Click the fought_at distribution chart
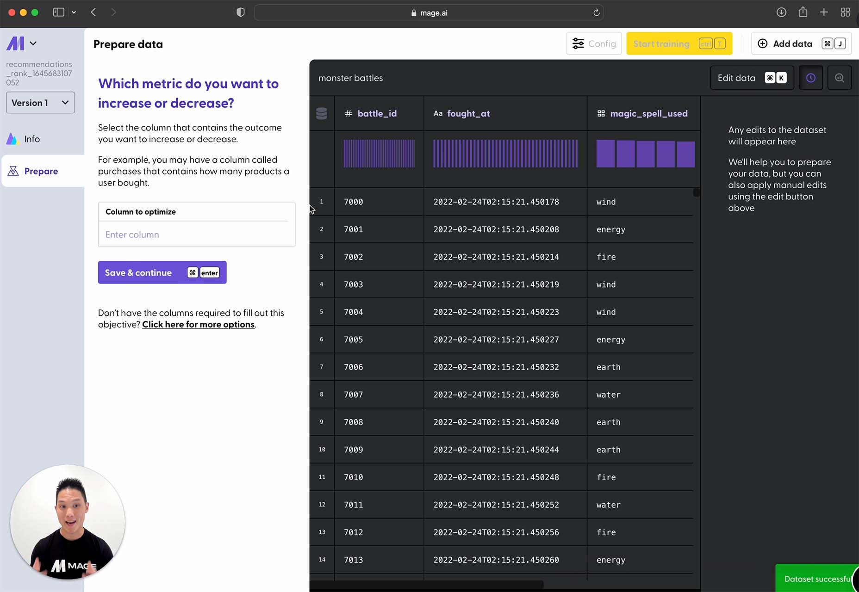The width and height of the screenshot is (859, 592). point(505,154)
